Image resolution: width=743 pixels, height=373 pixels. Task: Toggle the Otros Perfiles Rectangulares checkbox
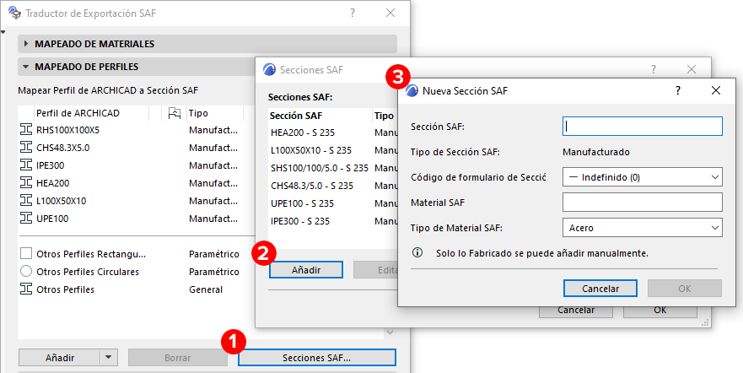pos(25,254)
